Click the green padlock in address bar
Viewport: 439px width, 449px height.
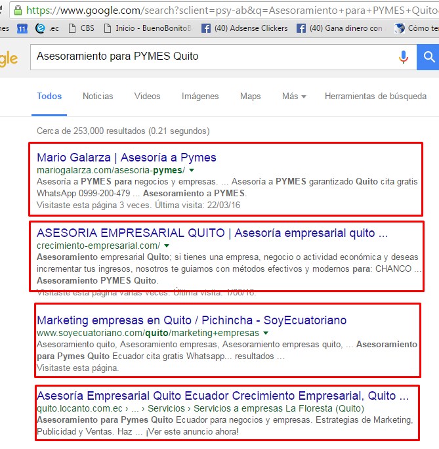18,11
